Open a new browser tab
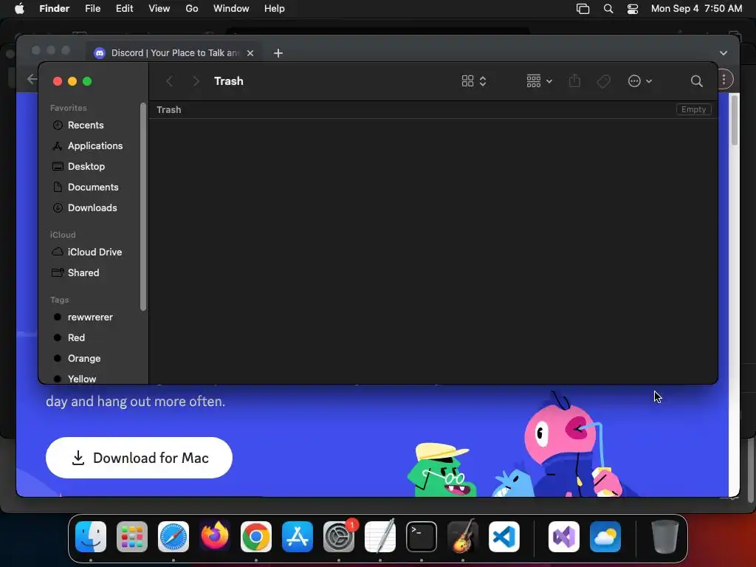This screenshot has height=567, width=756. coord(278,53)
